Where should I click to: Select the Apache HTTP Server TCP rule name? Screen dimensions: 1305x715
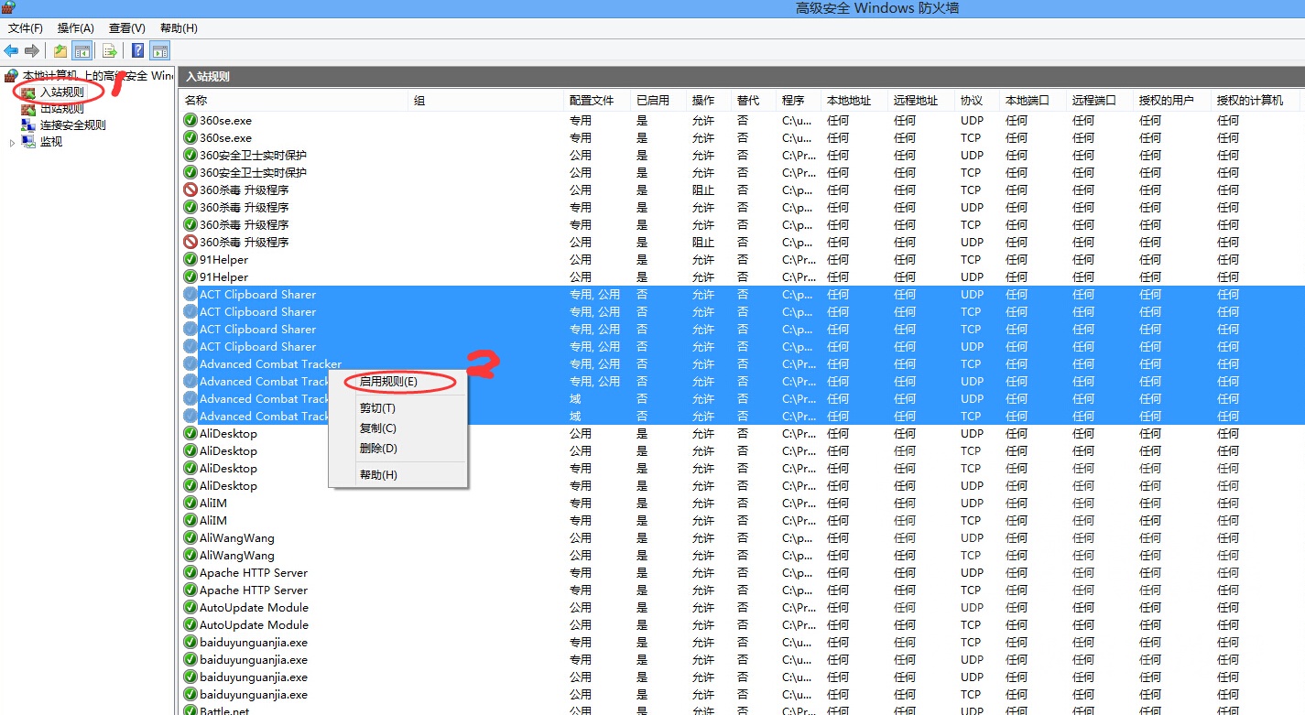point(254,590)
